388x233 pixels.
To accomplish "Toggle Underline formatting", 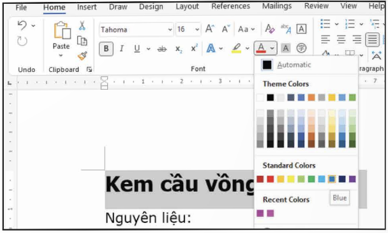I will pos(137,48).
